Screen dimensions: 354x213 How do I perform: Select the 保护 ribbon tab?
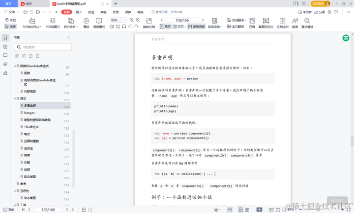tap(128, 12)
